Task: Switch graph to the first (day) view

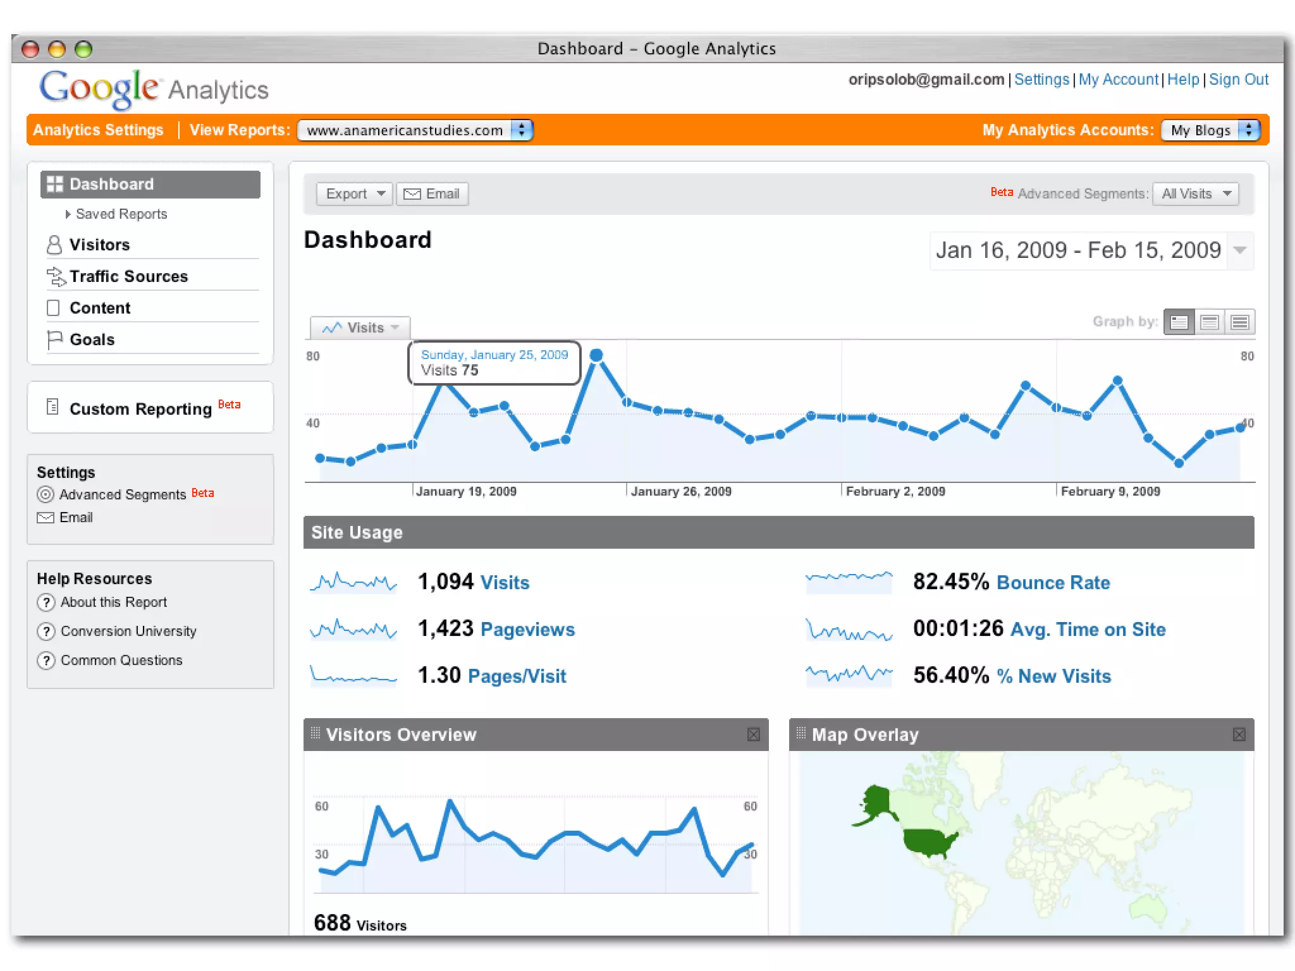Action: (1179, 322)
